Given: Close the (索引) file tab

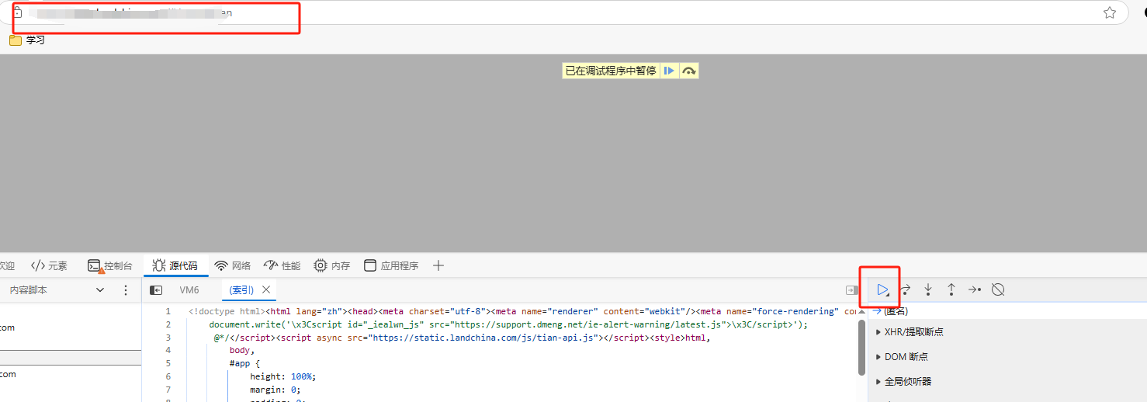Looking at the screenshot, I should [x=266, y=289].
